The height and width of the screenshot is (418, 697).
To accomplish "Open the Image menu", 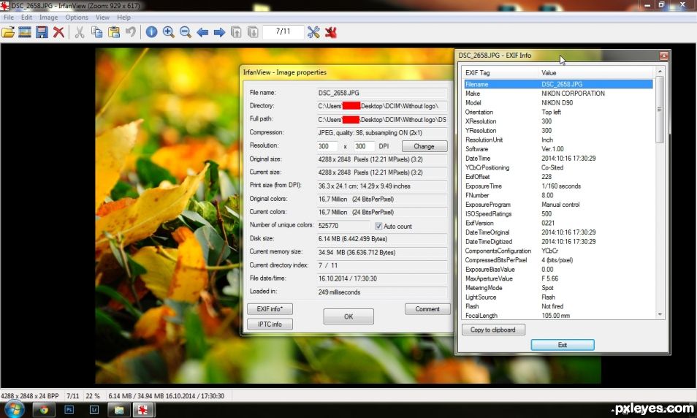I will pos(48,18).
